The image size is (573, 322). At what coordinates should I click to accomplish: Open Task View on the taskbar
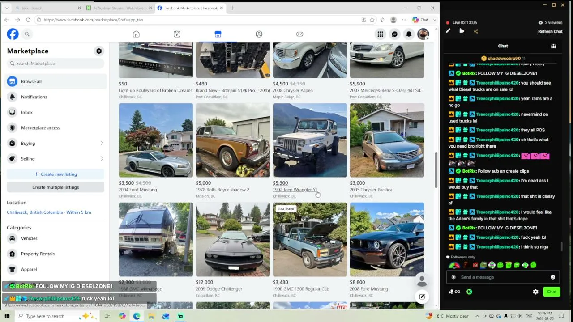[107, 316]
